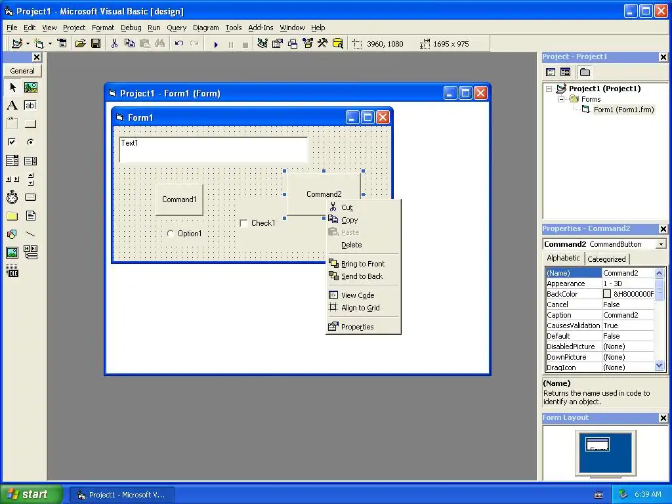Open the Menu Editor from the toolbar
672x504 pixels.
62,43
